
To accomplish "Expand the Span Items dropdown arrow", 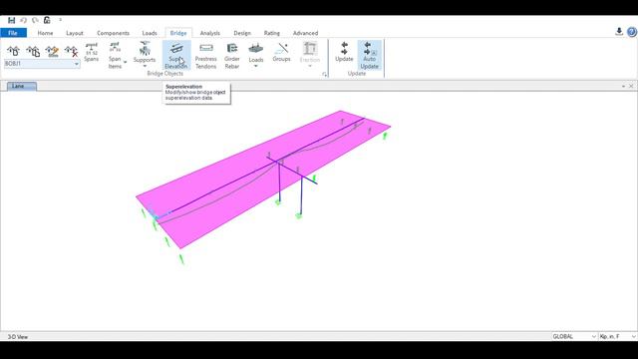I will (x=125, y=62).
